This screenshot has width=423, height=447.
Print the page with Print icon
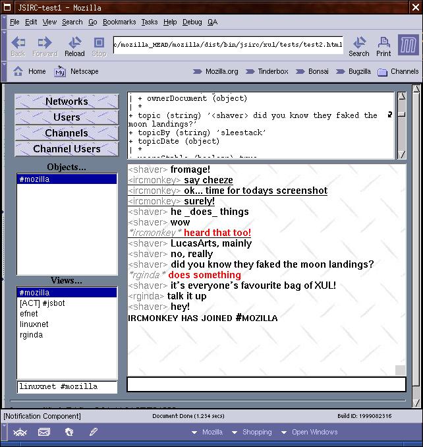tap(383, 45)
